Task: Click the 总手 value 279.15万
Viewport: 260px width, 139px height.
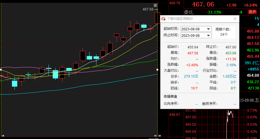Action: 191,76
